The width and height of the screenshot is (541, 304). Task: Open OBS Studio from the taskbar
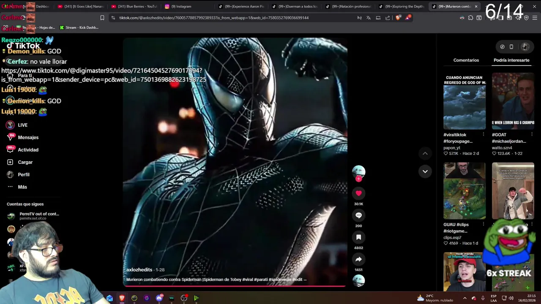pyautogui.click(x=184, y=298)
